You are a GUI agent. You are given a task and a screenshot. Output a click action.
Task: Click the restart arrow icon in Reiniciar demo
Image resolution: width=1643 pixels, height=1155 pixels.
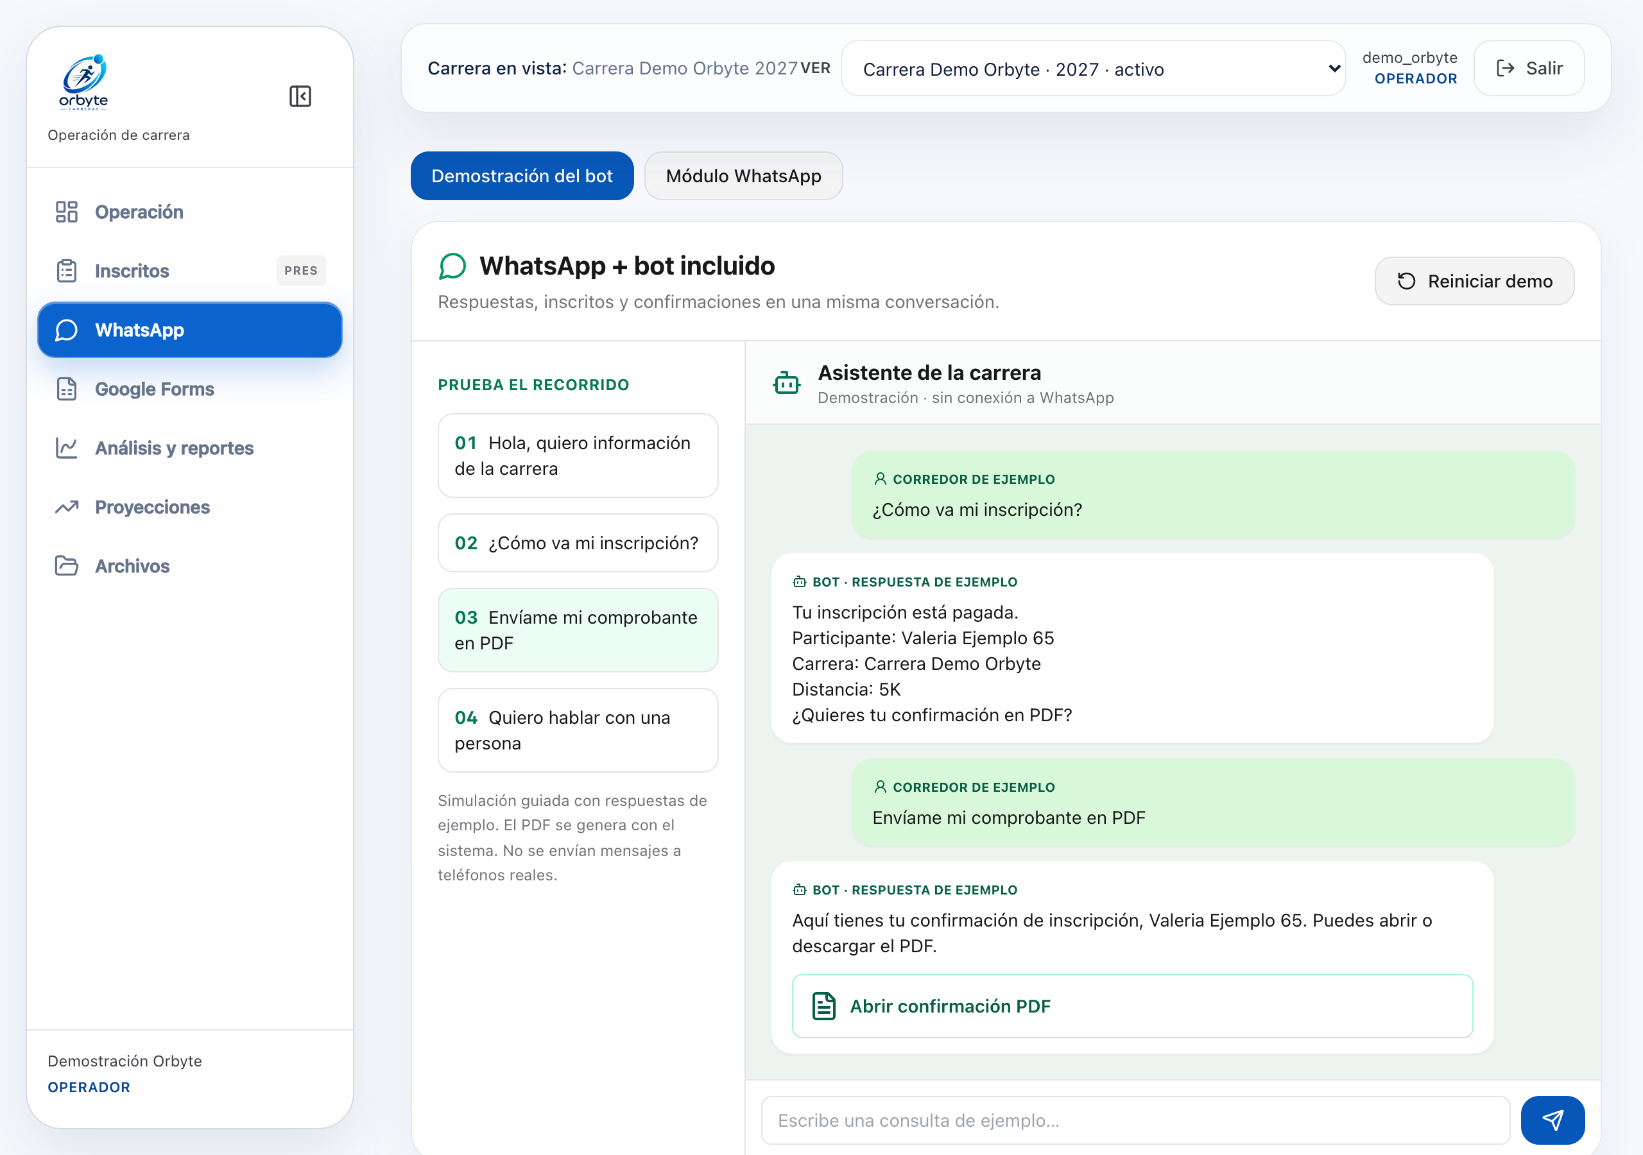tap(1406, 281)
